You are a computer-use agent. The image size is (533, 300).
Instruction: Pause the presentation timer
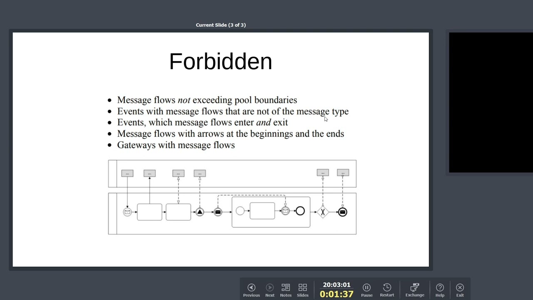tap(366, 290)
